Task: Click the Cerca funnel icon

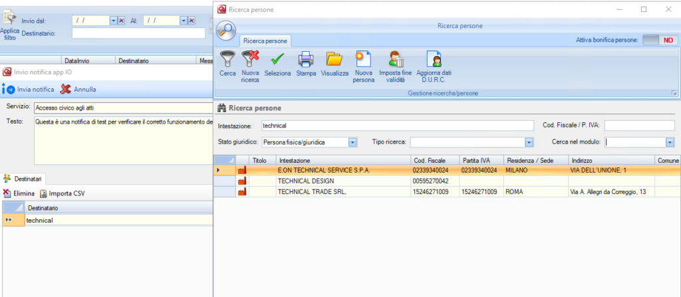Action: tap(227, 58)
